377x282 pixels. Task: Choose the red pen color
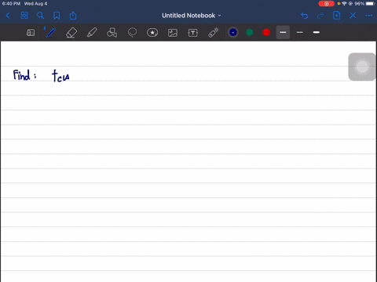(x=266, y=32)
